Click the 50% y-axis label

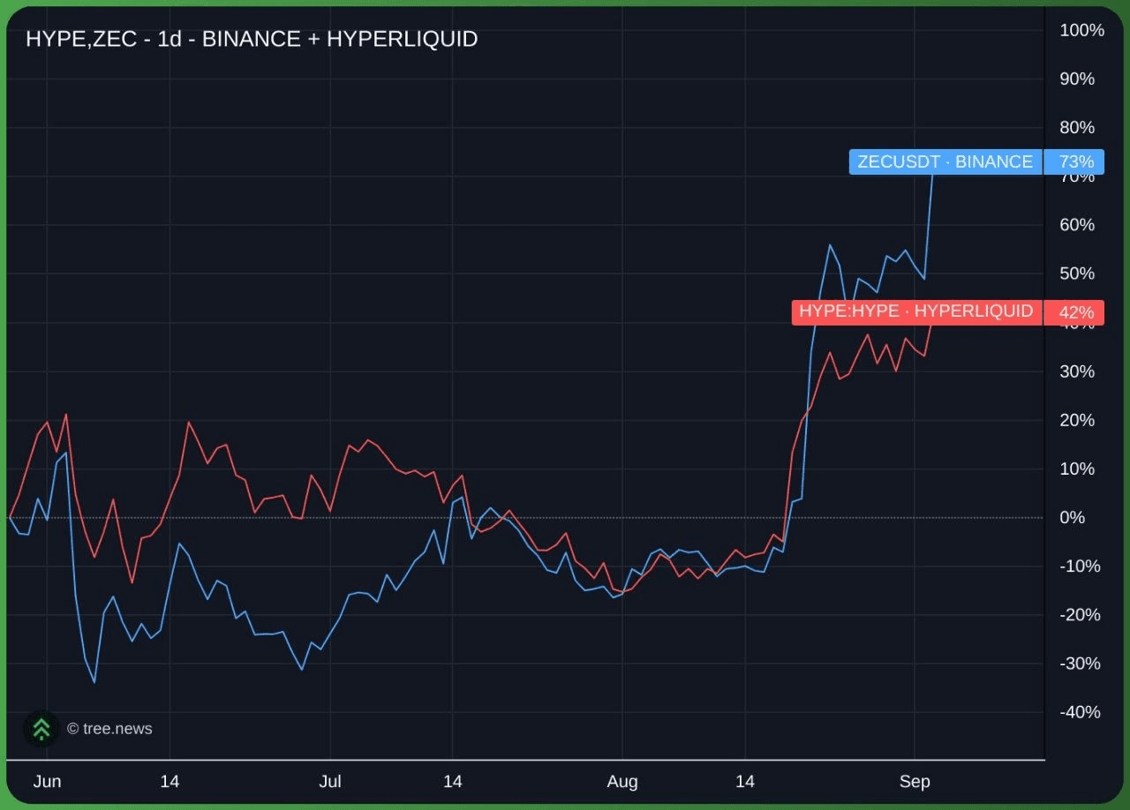(1077, 274)
